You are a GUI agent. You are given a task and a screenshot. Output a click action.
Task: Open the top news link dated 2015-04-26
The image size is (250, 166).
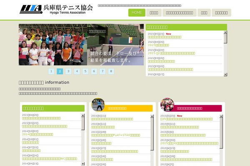pos(158,45)
